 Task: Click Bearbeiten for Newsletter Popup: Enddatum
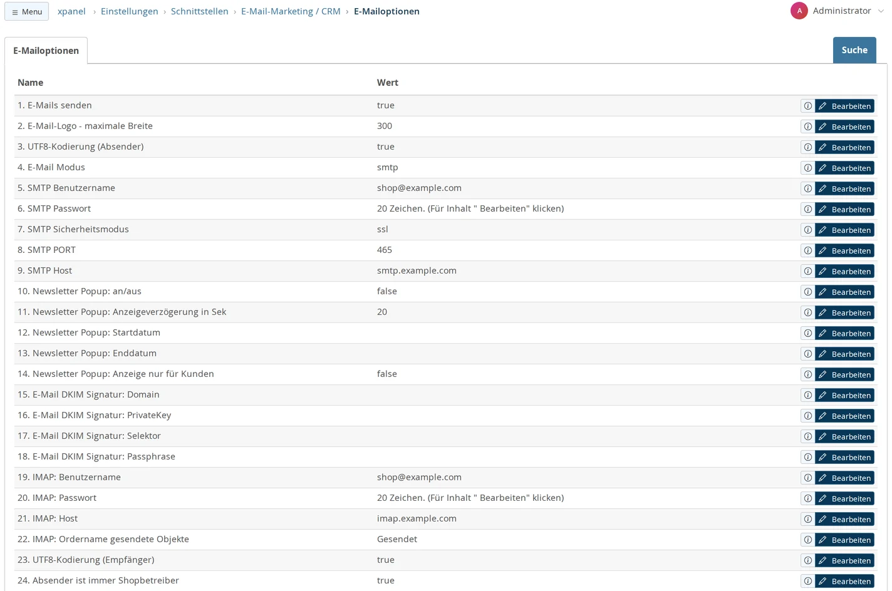coord(844,354)
